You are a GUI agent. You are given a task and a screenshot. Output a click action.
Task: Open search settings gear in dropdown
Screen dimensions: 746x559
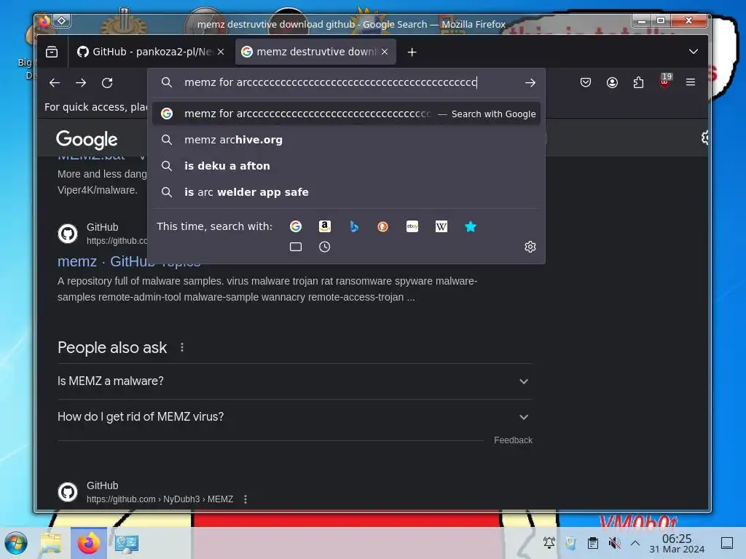click(x=530, y=247)
